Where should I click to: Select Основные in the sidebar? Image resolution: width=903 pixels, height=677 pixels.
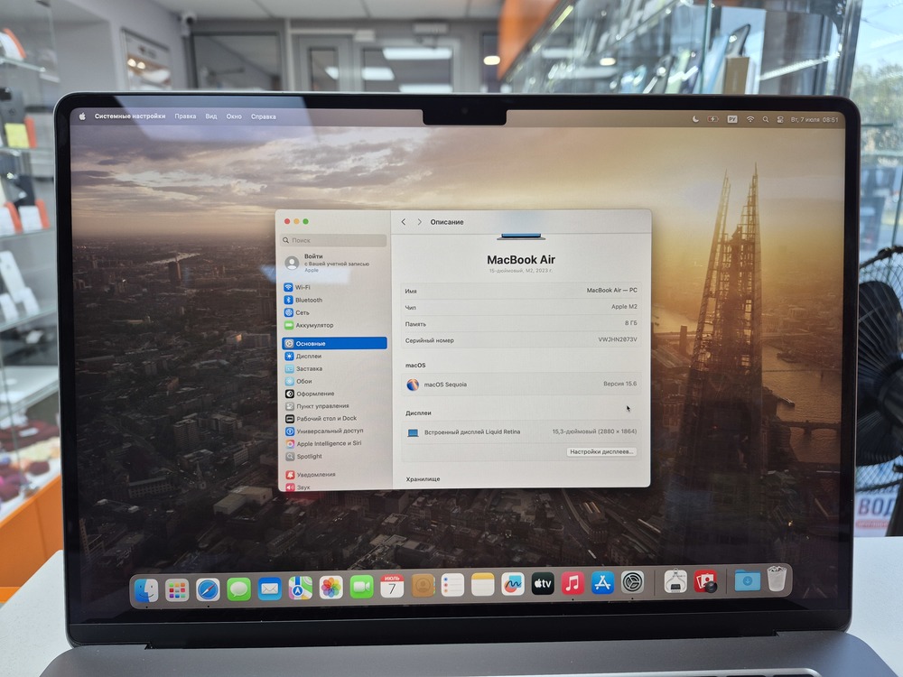click(x=334, y=344)
